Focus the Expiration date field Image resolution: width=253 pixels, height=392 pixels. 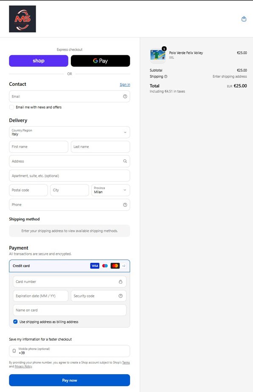pyautogui.click(x=40, y=296)
